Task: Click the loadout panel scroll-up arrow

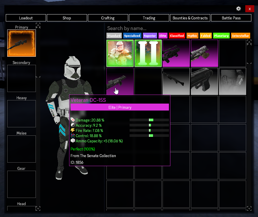Action: [38, 26]
